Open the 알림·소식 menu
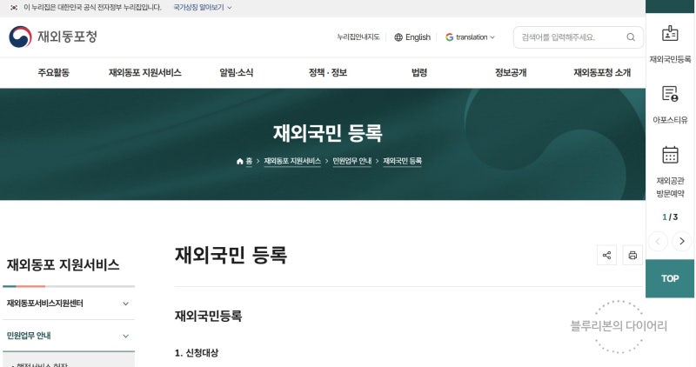Viewport: 696px width, 367px height. tap(236, 73)
